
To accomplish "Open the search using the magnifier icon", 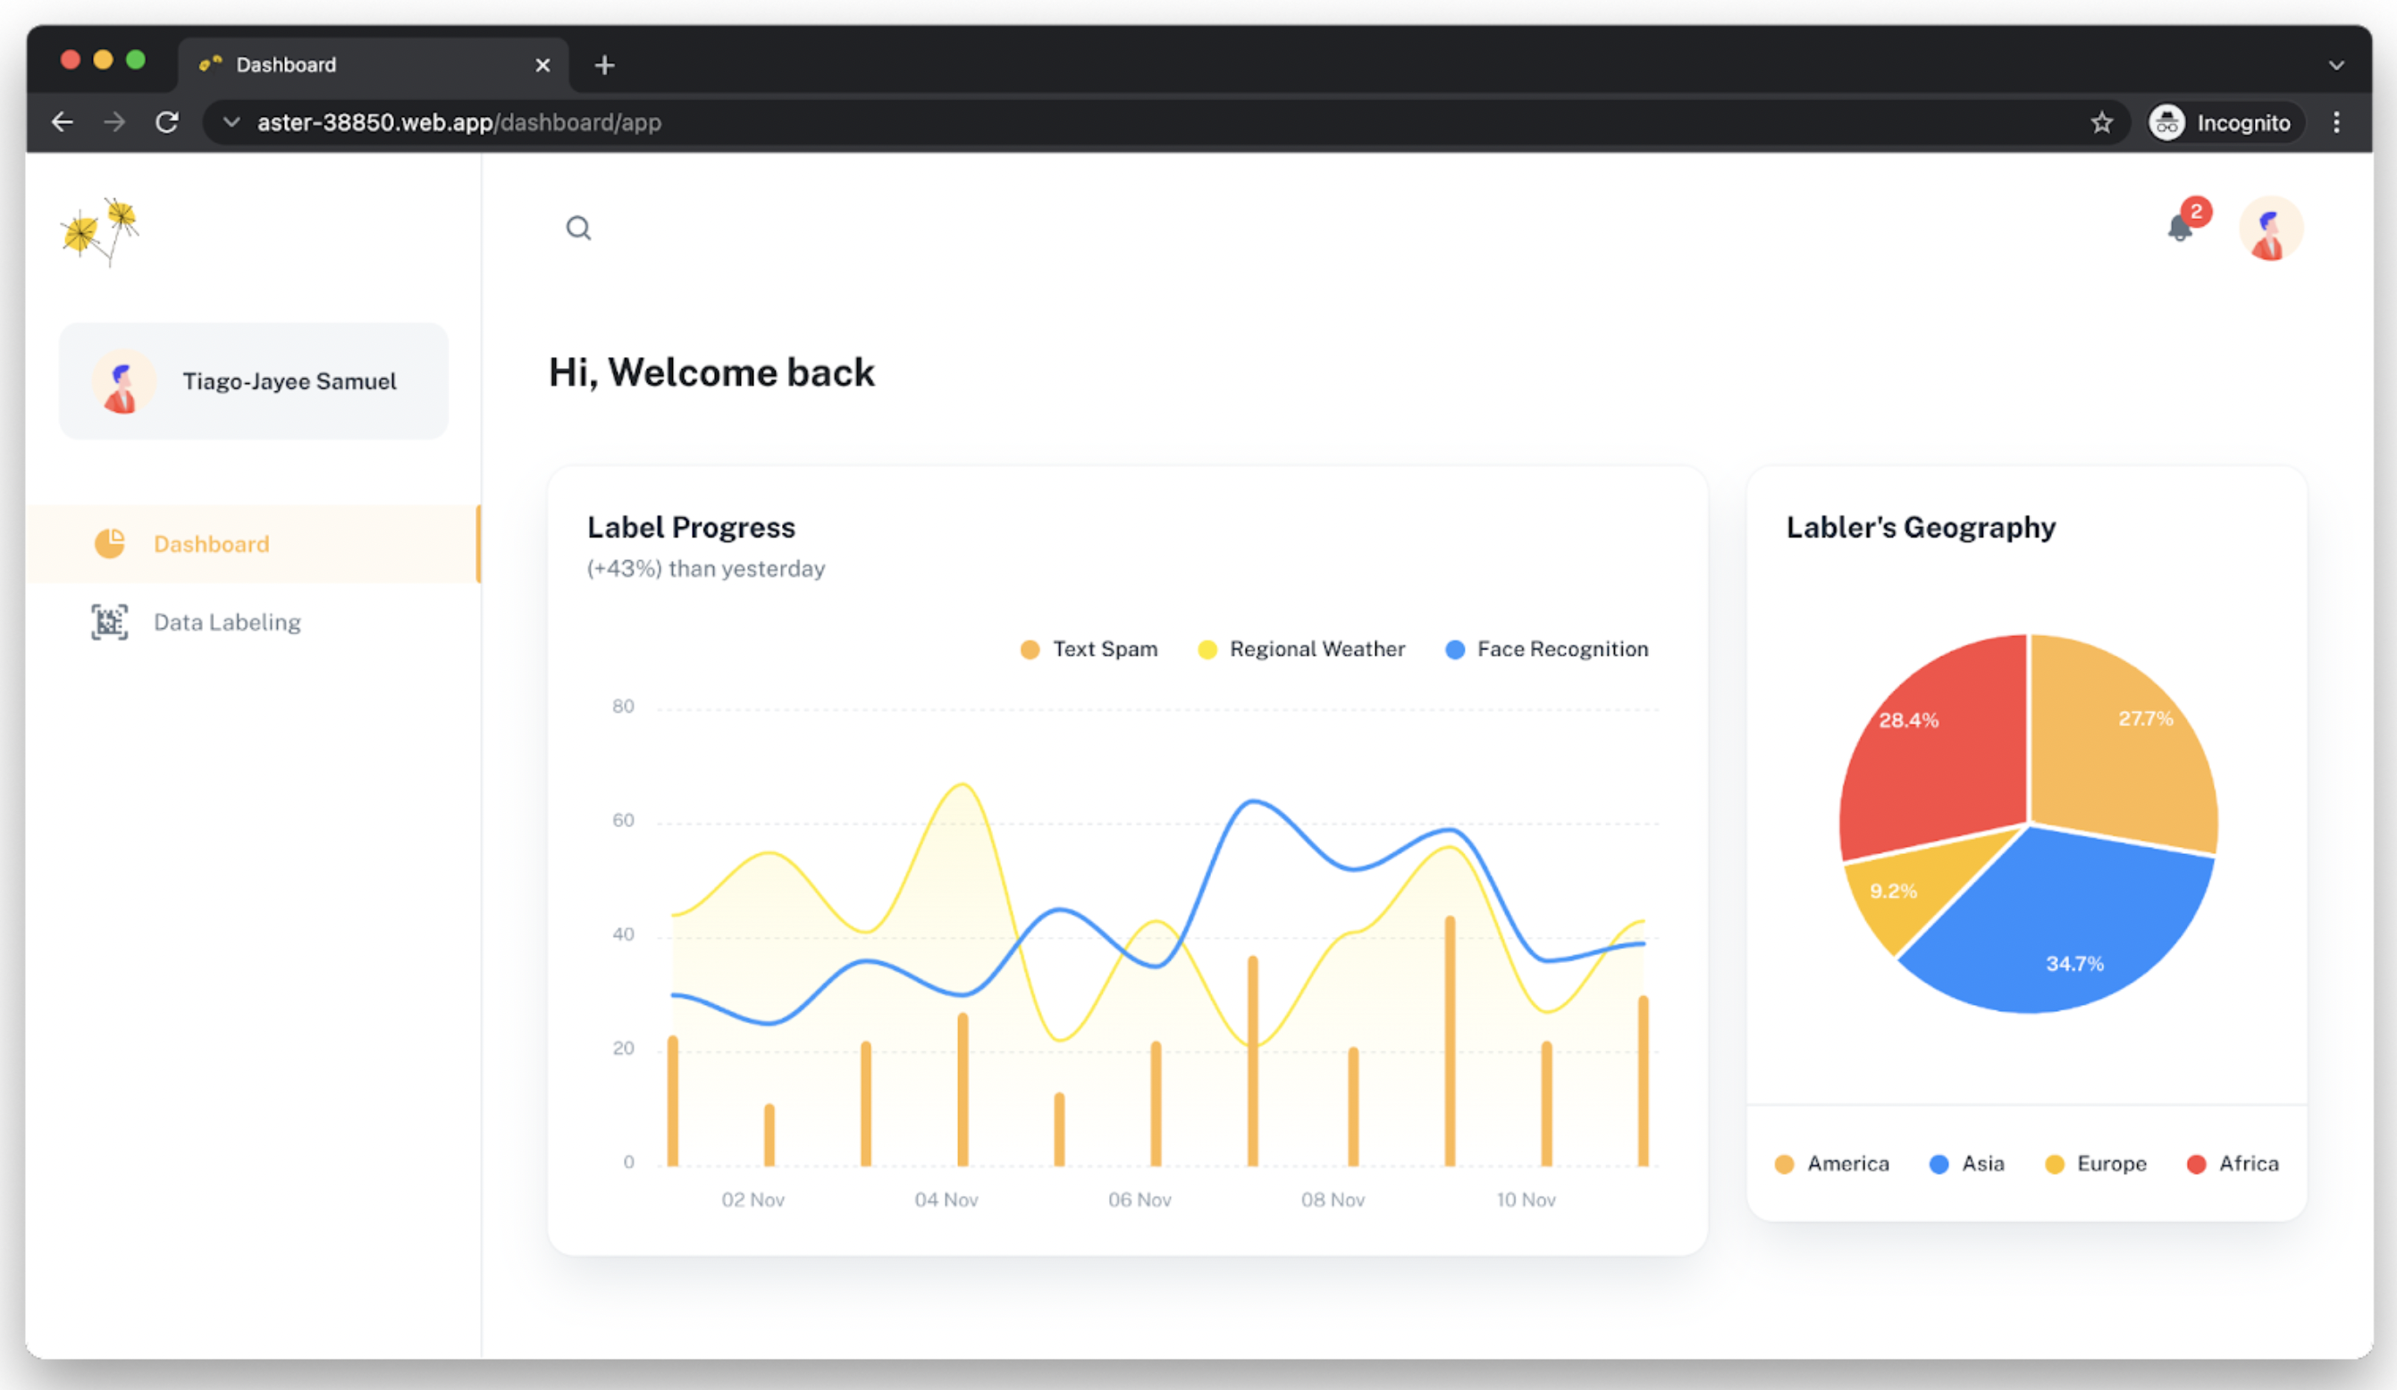I will coord(579,228).
